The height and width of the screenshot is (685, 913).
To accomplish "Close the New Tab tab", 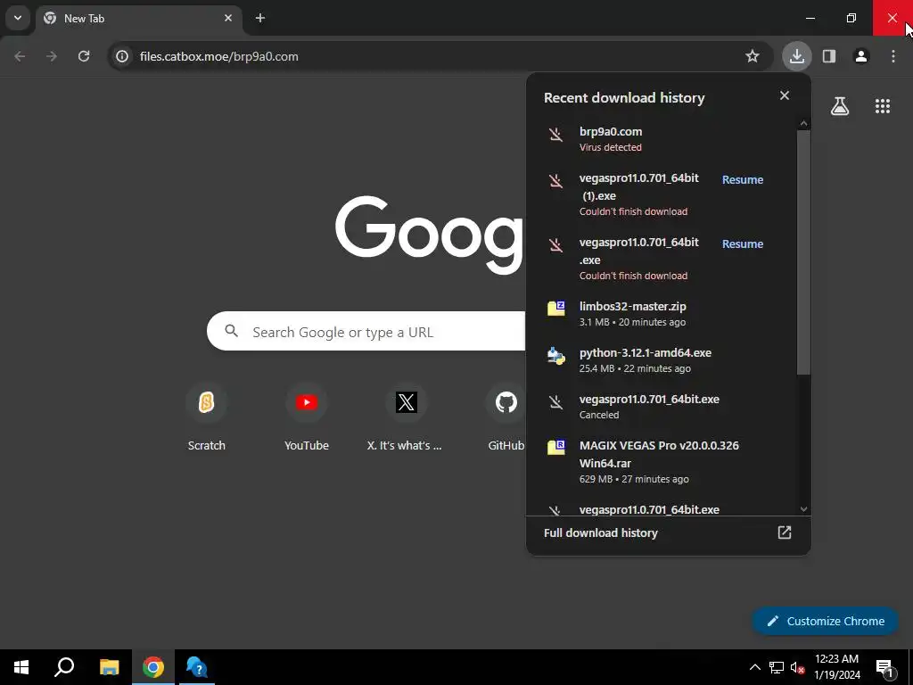I will [228, 18].
